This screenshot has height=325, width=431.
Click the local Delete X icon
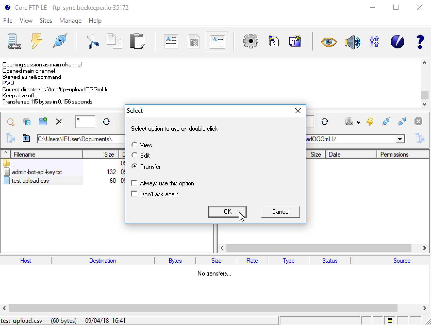tap(59, 122)
